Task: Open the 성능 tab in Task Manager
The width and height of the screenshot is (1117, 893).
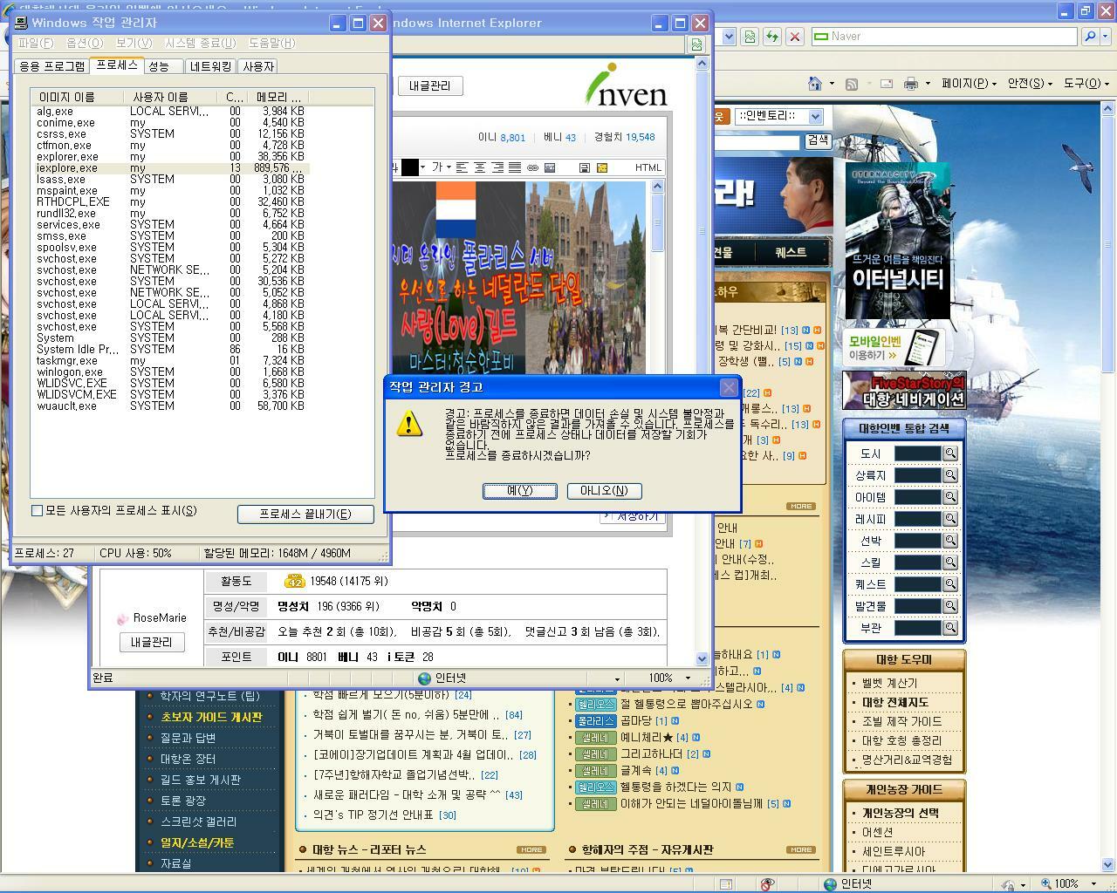Action: (x=159, y=66)
